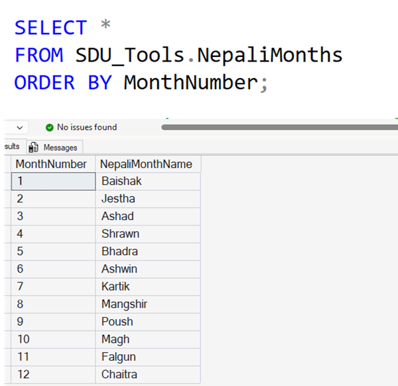This screenshot has height=386, width=398.
Task: Select the Ashad cell
Action: coord(148,217)
